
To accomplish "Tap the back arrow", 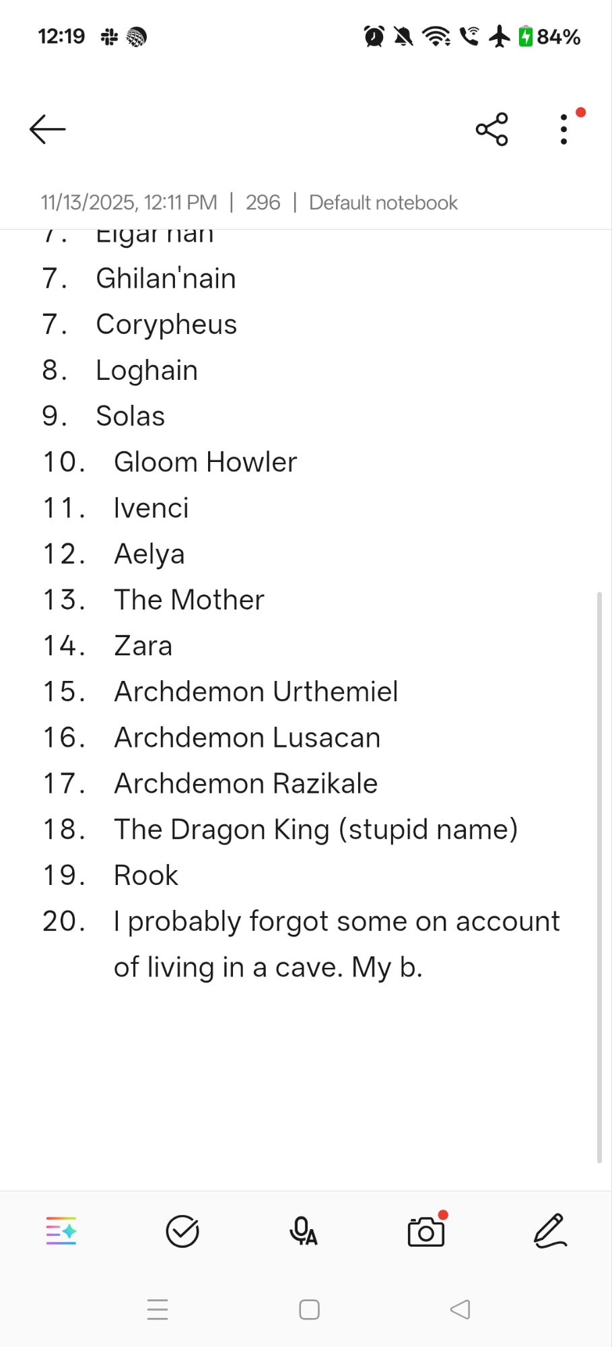I will point(48,129).
